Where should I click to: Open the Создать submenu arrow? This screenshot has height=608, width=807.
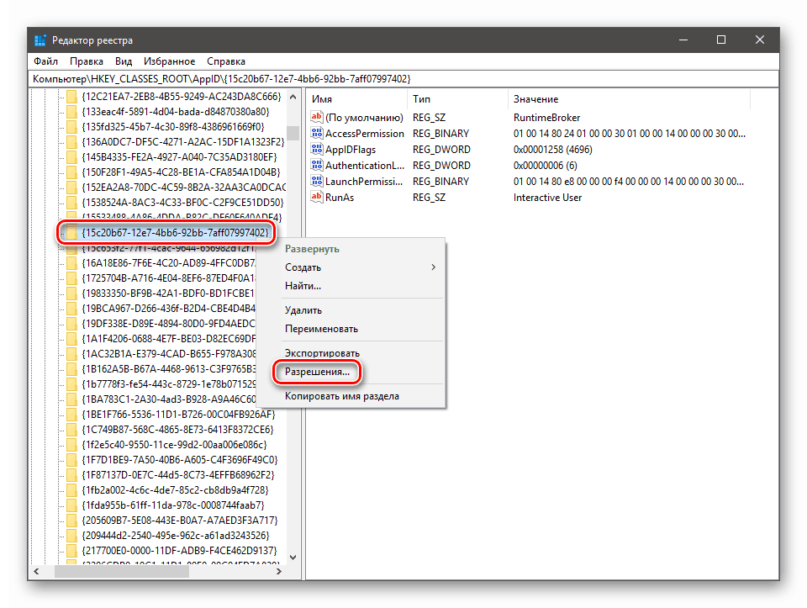[x=434, y=267]
